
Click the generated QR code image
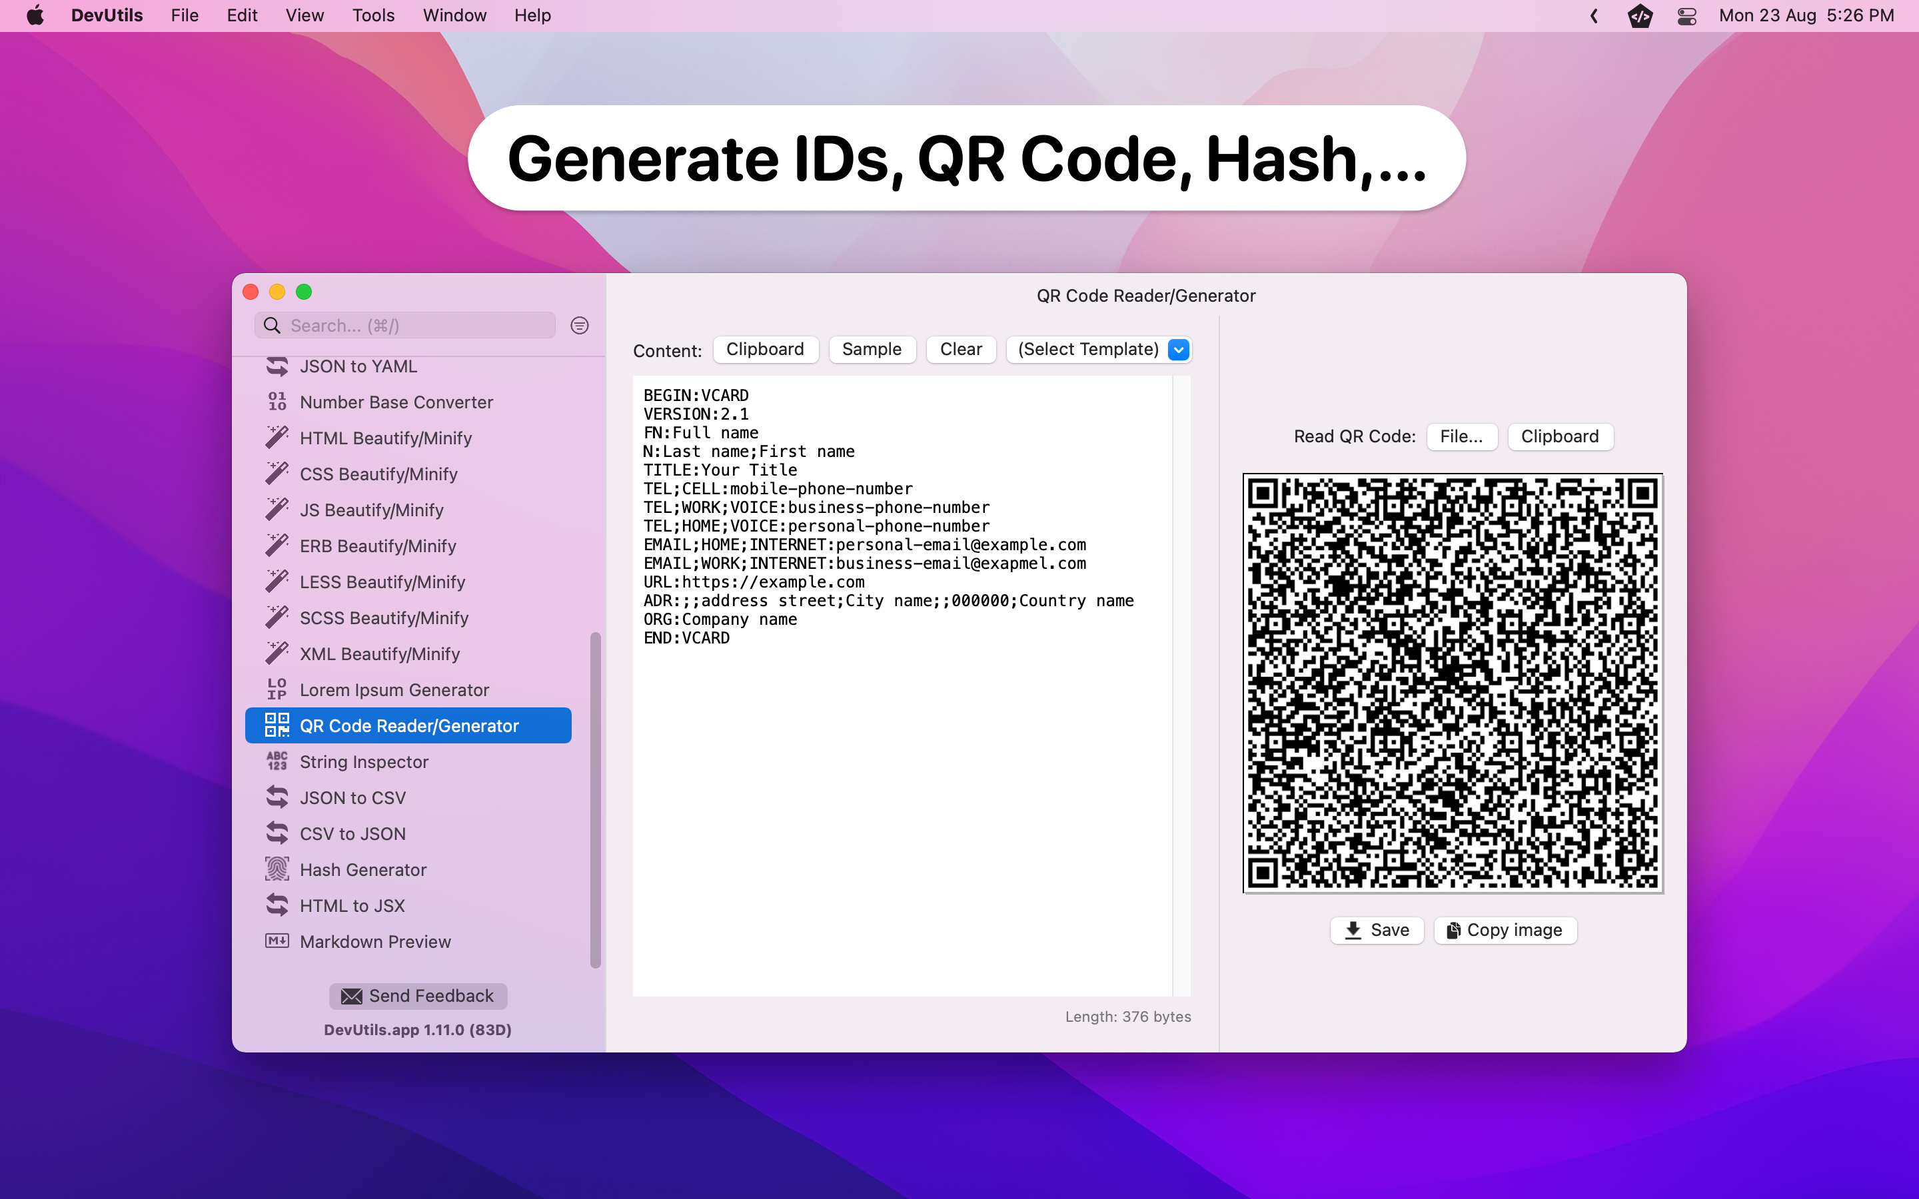coord(1452,683)
